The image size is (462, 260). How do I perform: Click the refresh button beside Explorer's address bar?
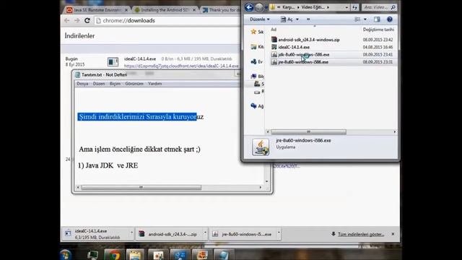pos(354,7)
